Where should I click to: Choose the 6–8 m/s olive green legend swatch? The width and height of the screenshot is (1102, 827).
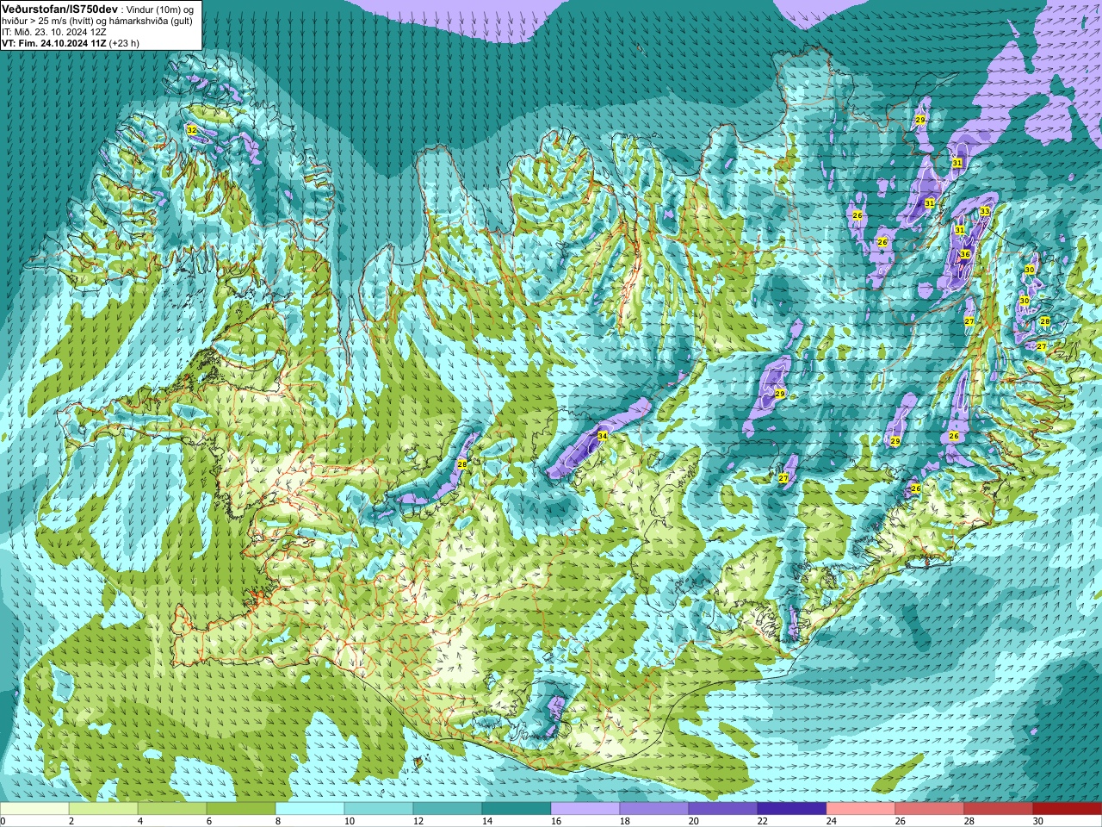pyautogui.click(x=241, y=809)
